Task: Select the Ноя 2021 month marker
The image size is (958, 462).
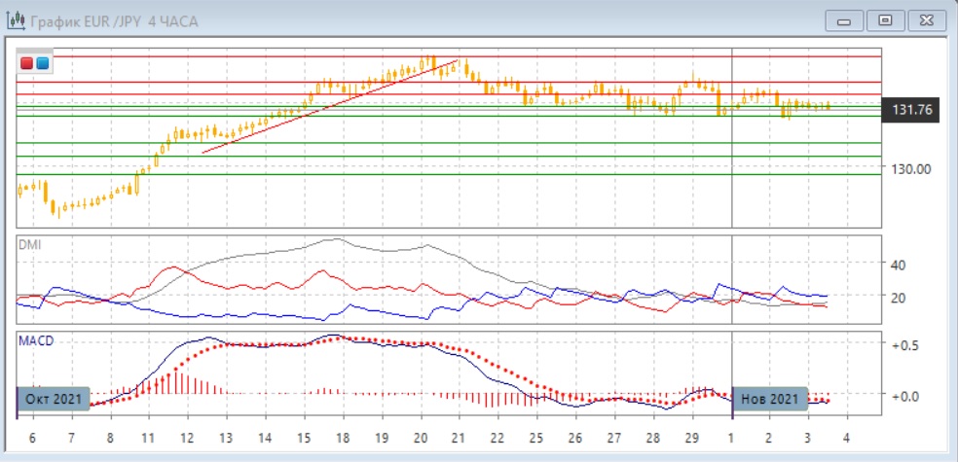Action: click(x=769, y=398)
